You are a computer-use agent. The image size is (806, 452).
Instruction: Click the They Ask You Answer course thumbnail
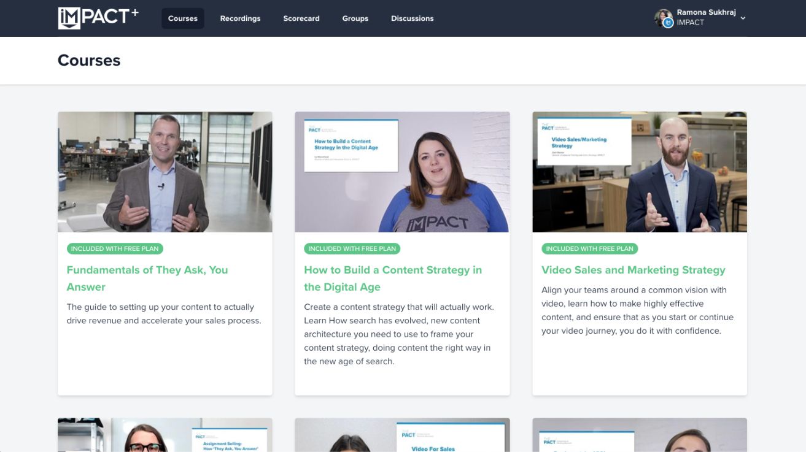pos(165,172)
